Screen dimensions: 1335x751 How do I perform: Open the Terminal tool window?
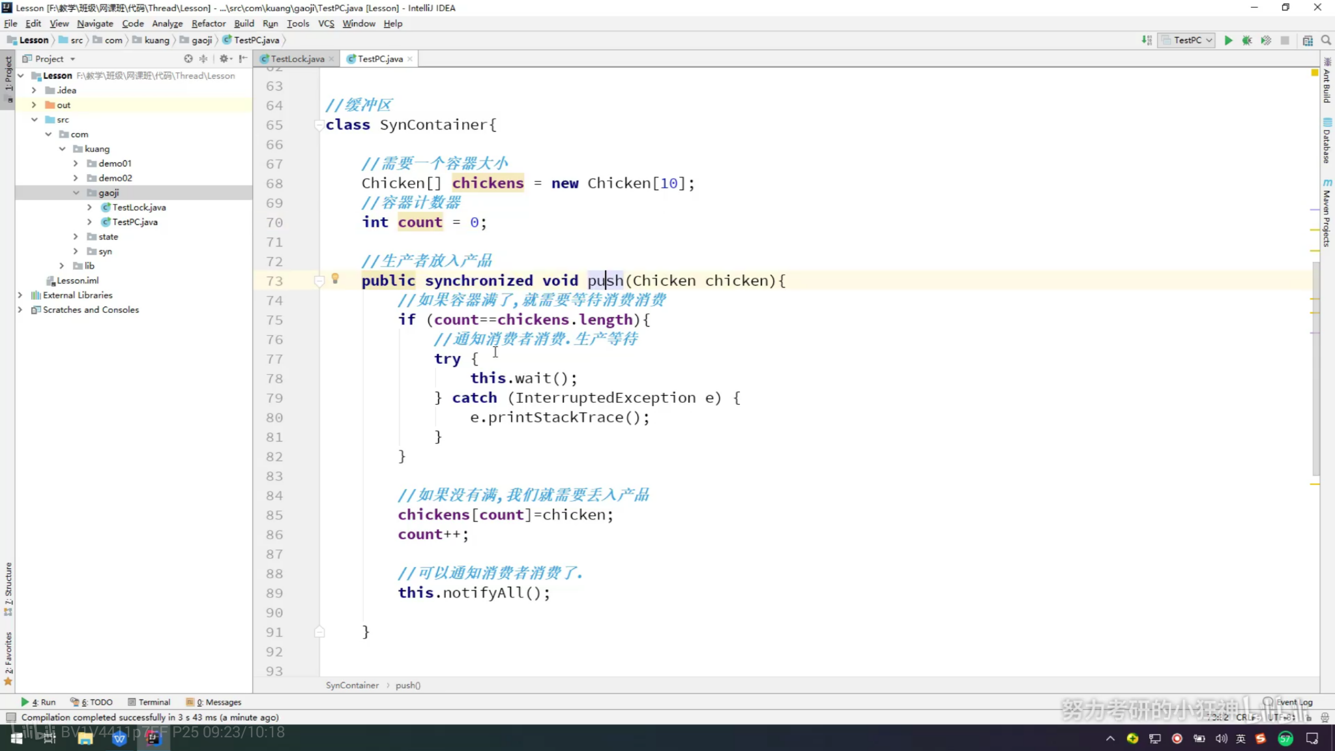pos(149,702)
